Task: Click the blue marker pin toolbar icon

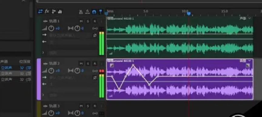Action: coord(100,12)
